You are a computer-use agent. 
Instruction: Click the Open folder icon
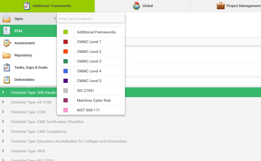pos(7,19)
